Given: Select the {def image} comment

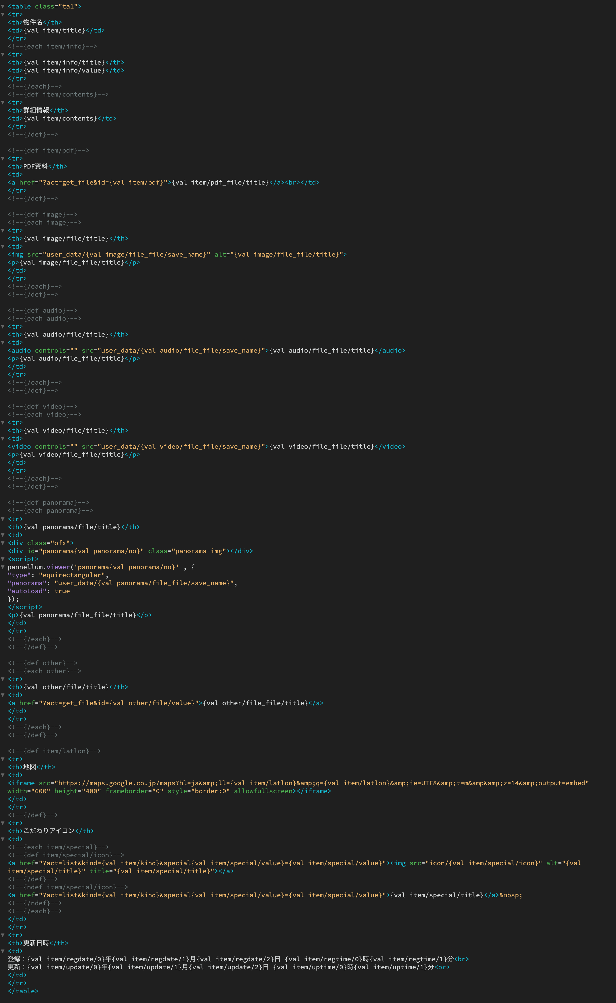Looking at the screenshot, I should click(42, 215).
